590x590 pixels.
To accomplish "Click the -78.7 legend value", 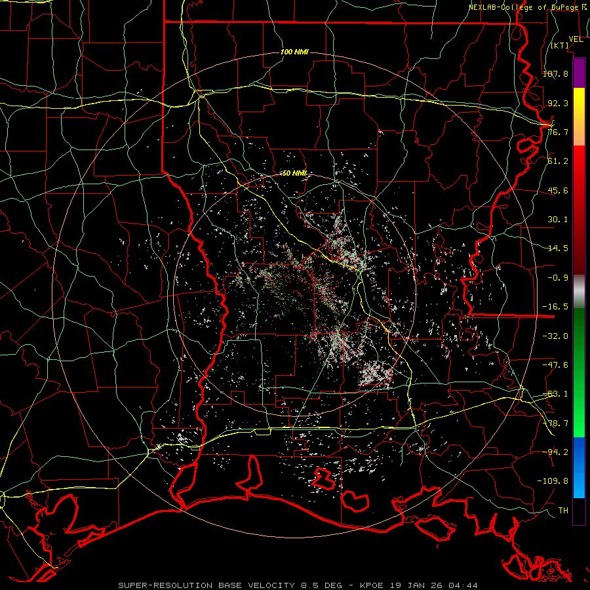I will [x=555, y=423].
